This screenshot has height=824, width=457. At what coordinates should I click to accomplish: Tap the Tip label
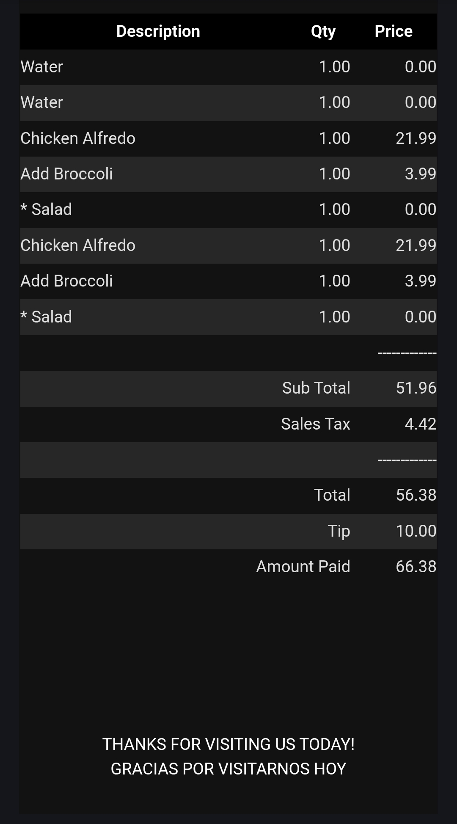click(x=339, y=531)
